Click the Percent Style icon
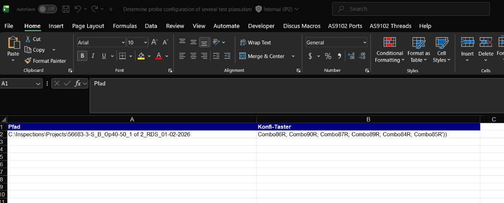 point(328,56)
